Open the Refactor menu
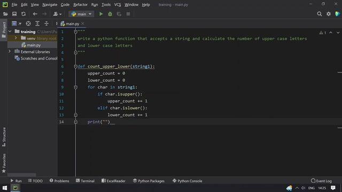This screenshot has width=342, height=192. click(80, 5)
